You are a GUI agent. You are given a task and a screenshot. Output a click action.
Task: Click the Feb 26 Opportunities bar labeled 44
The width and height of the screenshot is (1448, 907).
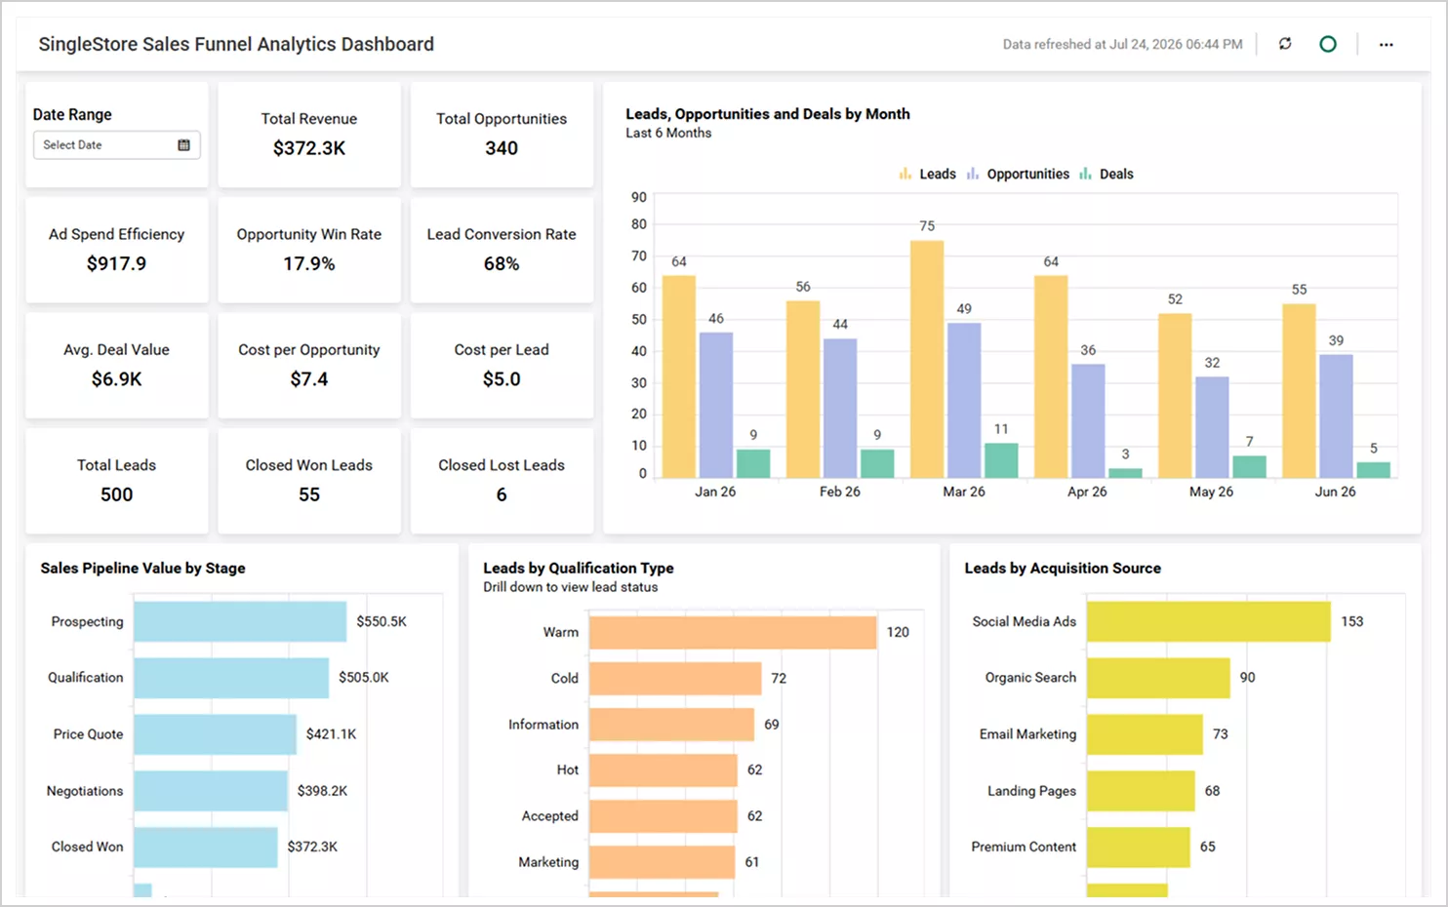[840, 408]
